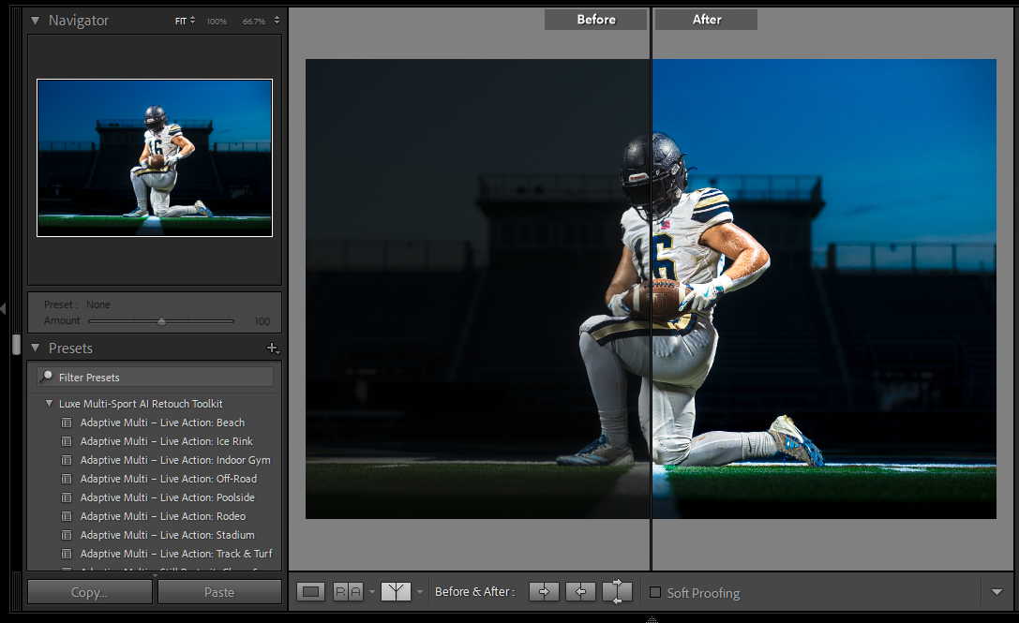Image resolution: width=1019 pixels, height=623 pixels.
Task: Collapse the Navigator panel triangle
Action: [x=36, y=20]
